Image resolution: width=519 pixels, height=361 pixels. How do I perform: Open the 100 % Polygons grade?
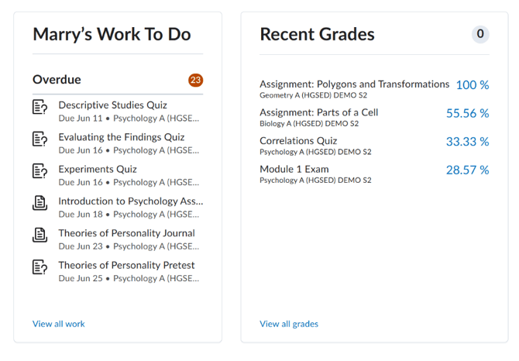pyautogui.click(x=473, y=85)
